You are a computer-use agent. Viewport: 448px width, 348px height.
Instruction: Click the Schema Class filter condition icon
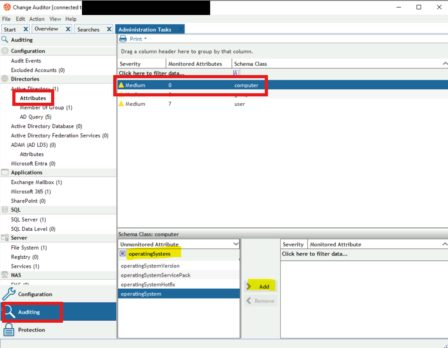click(x=236, y=73)
